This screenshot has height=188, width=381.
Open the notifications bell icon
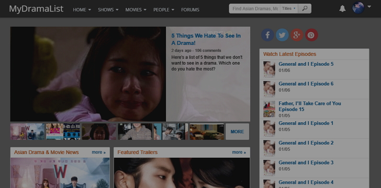pos(342,9)
